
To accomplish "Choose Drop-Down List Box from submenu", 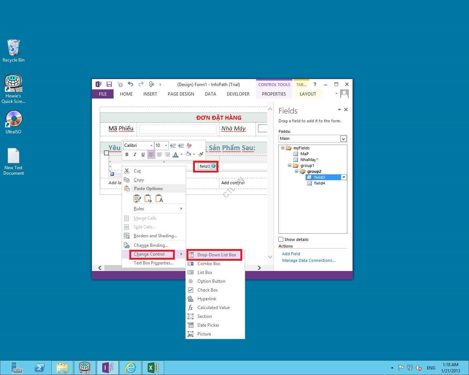I will click(216, 255).
